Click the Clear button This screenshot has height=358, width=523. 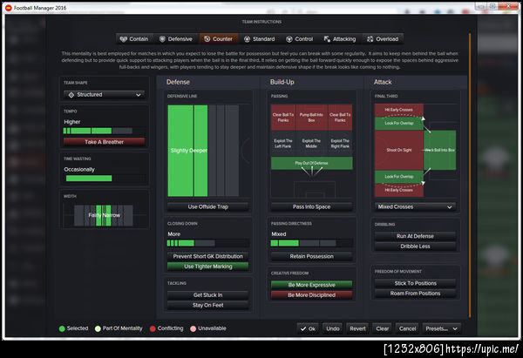pos(383,328)
